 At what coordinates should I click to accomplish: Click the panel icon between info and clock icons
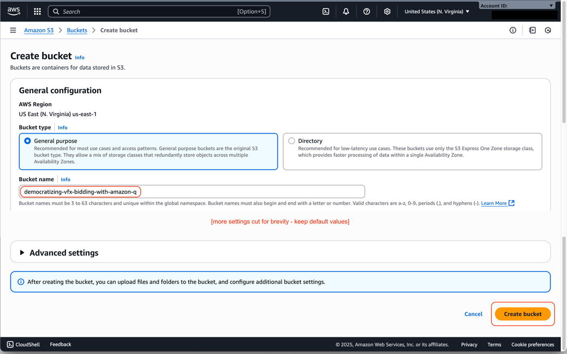pyautogui.click(x=532, y=30)
